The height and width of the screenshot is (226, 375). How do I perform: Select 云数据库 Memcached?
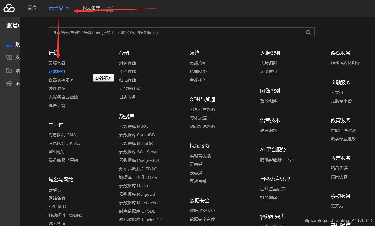[x=139, y=203]
